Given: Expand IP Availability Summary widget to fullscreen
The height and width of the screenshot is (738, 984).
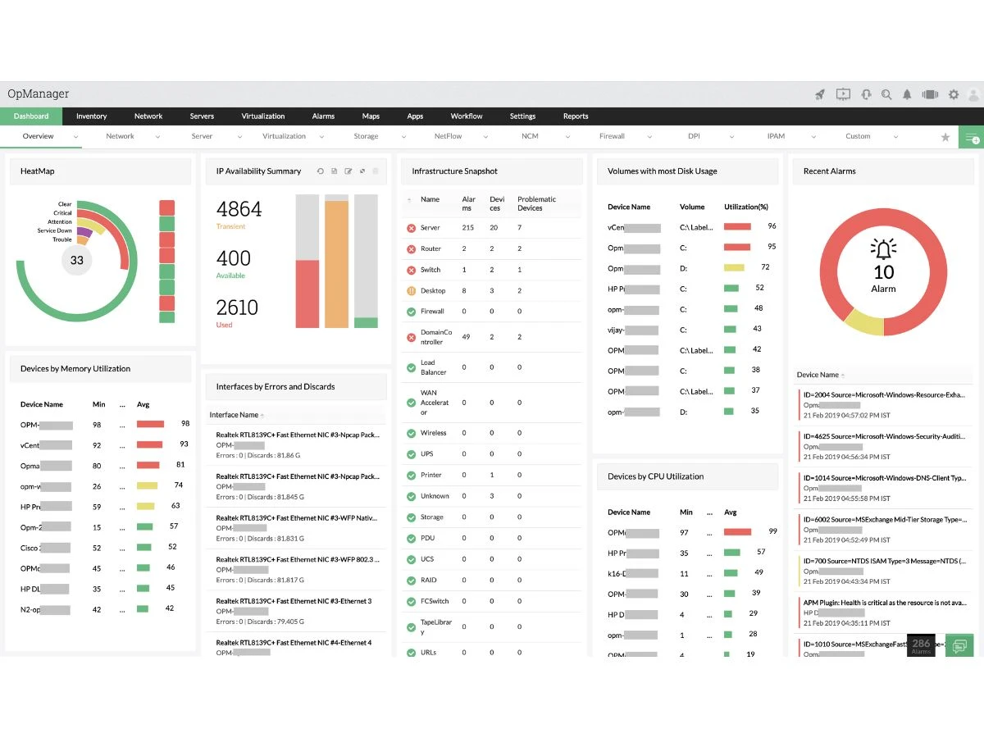Looking at the screenshot, I should (362, 171).
